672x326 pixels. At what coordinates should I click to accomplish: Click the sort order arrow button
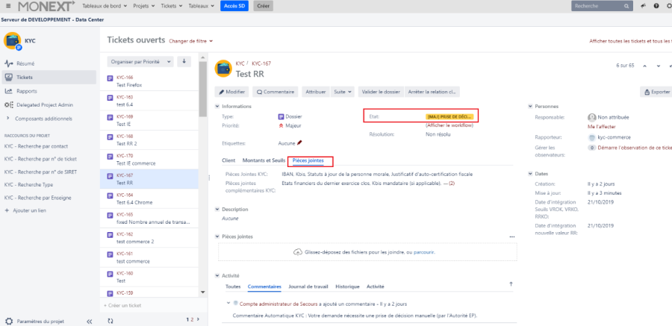(x=184, y=61)
